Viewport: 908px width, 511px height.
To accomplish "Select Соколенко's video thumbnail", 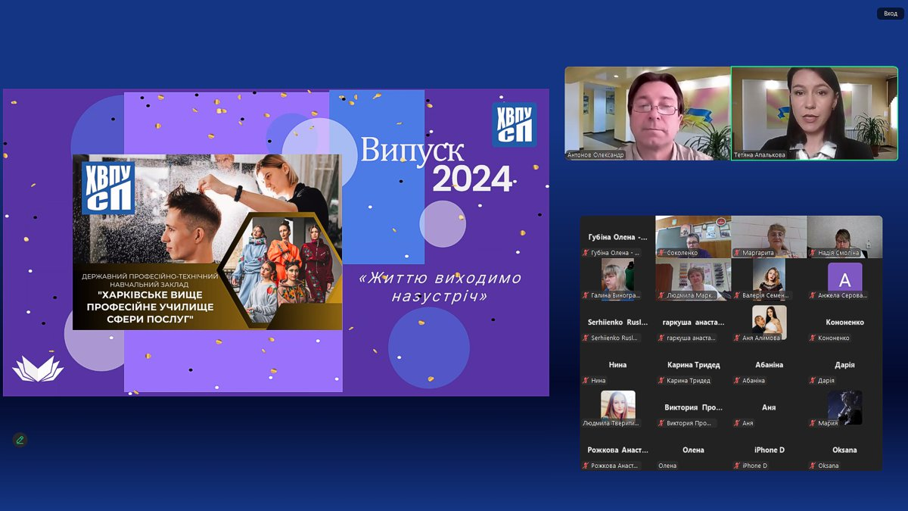I will 693,237.
